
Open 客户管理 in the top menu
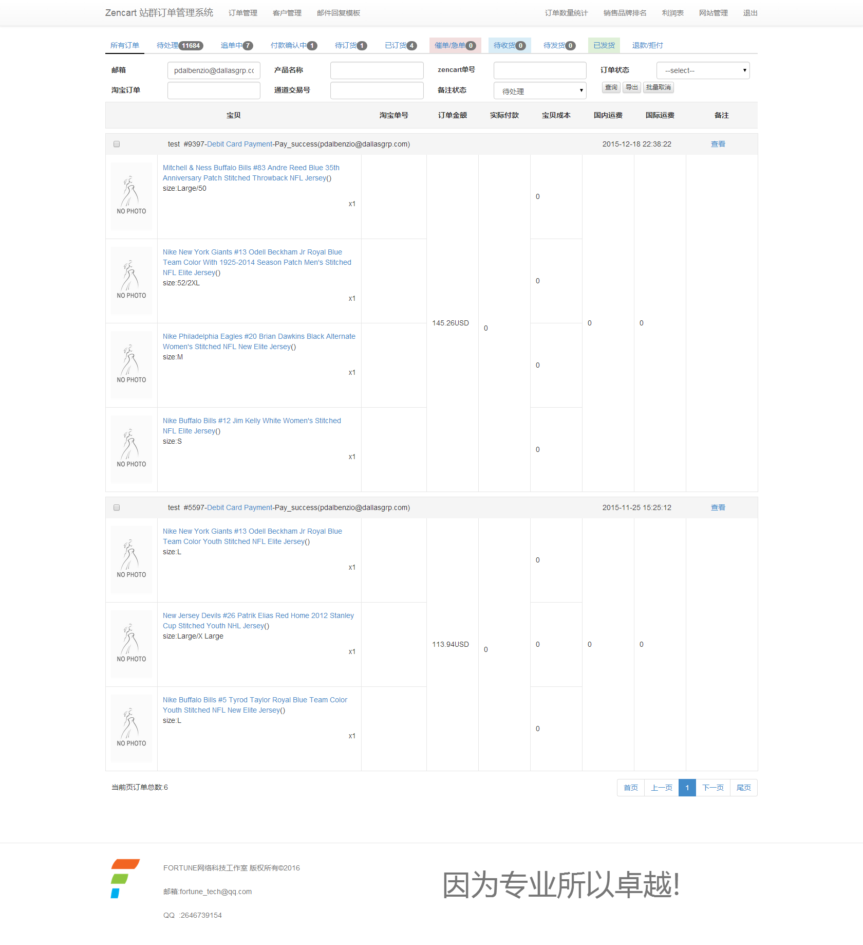[287, 13]
